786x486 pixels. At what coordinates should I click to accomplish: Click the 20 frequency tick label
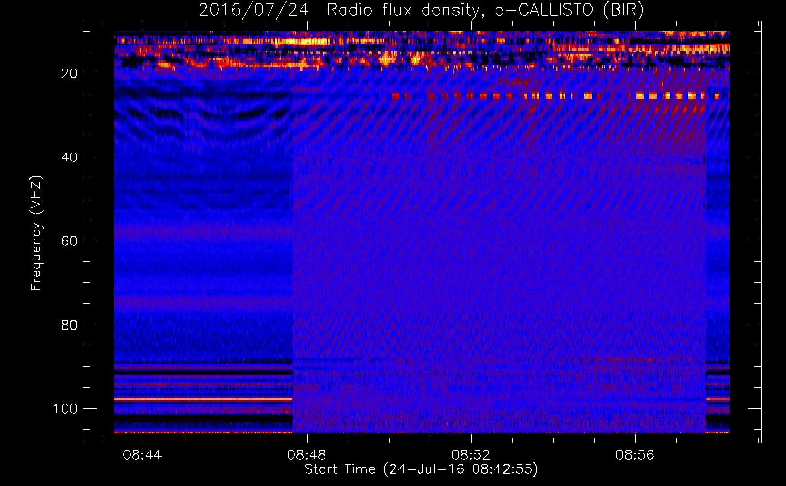(x=69, y=73)
